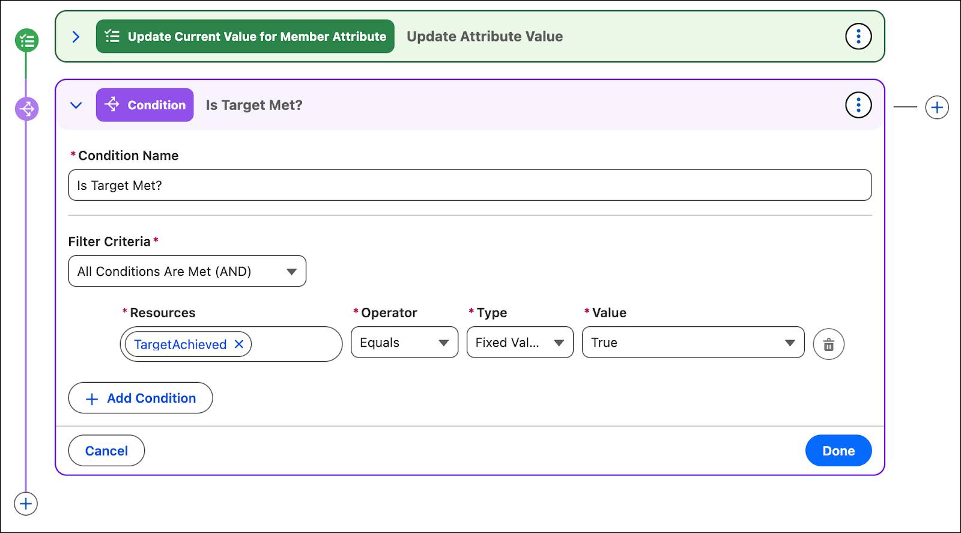Open the options menu for Is Target Met?
Viewport: 961px width, 533px height.
point(858,105)
